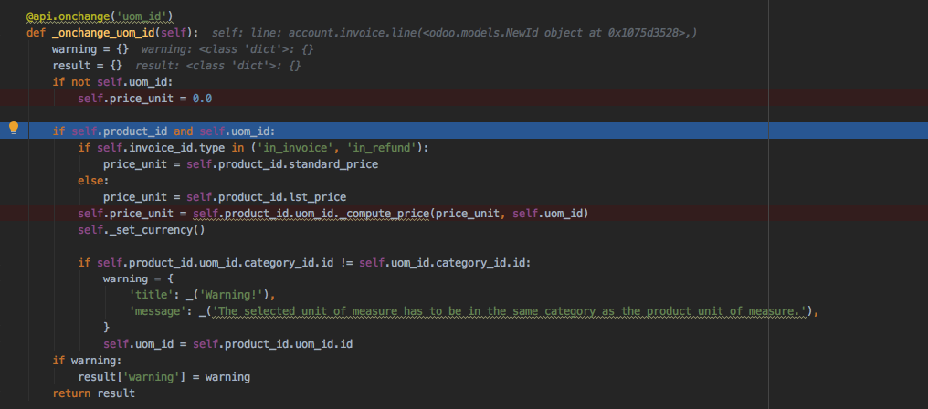Click the '_compute_price' method call
Image resolution: width=928 pixels, height=409 pixels.
(x=385, y=213)
